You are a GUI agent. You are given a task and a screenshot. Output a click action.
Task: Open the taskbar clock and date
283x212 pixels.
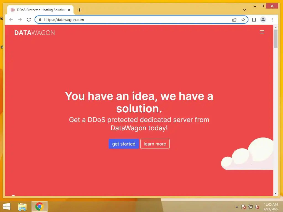(271, 207)
